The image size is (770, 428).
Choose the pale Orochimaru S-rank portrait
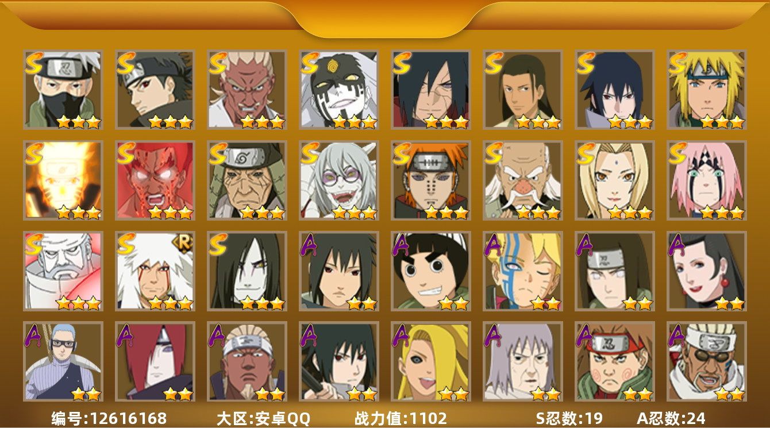point(247,271)
